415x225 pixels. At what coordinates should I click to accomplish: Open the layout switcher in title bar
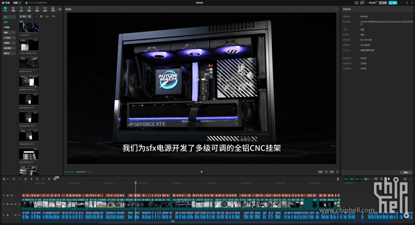point(362,3)
